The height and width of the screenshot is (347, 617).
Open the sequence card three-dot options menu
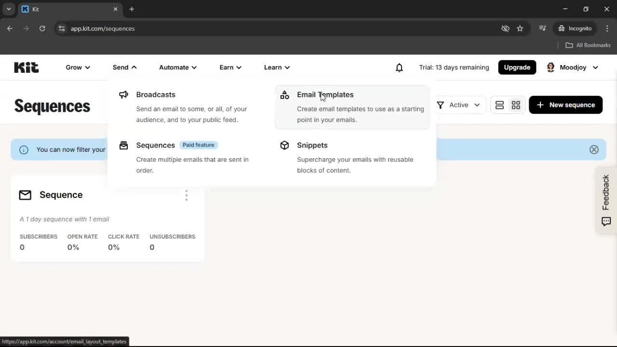pyautogui.click(x=187, y=195)
